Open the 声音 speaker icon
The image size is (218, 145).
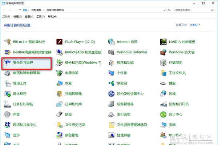pyautogui.click(x=7, y=115)
